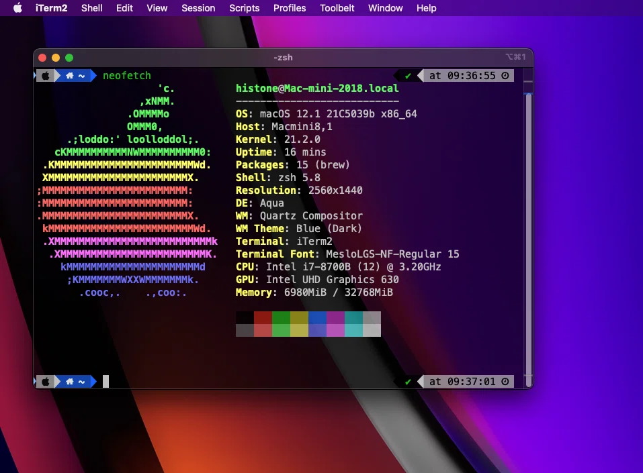
Task: Click the WM value Quartz Compositor
Action: (311, 216)
